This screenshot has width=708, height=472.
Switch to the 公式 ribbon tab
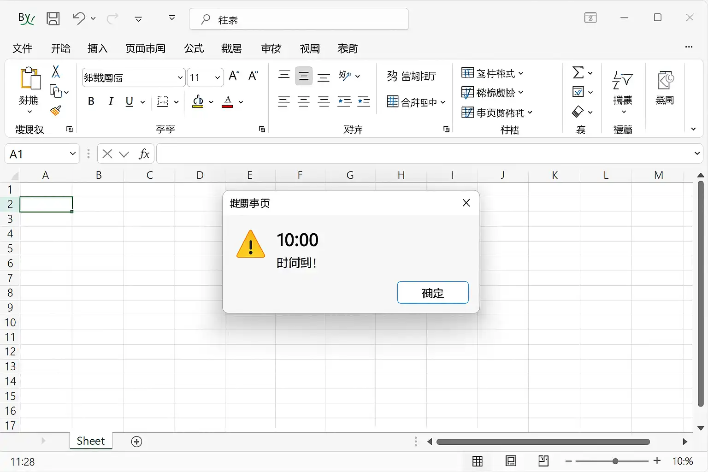click(194, 48)
